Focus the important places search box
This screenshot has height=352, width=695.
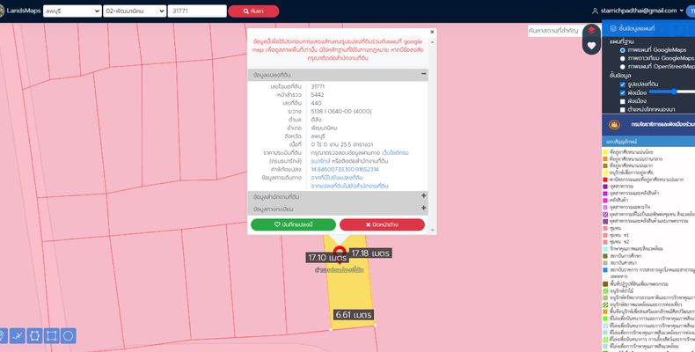point(554,31)
